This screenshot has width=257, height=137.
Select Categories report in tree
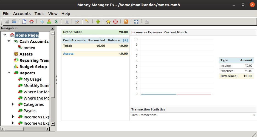34,104
